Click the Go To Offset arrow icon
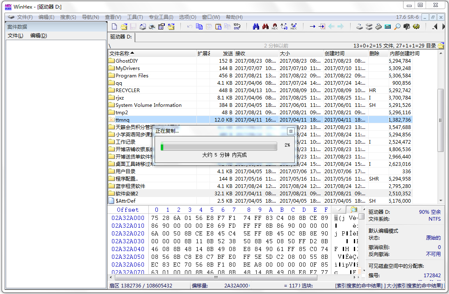449x294 pixels. [312, 27]
